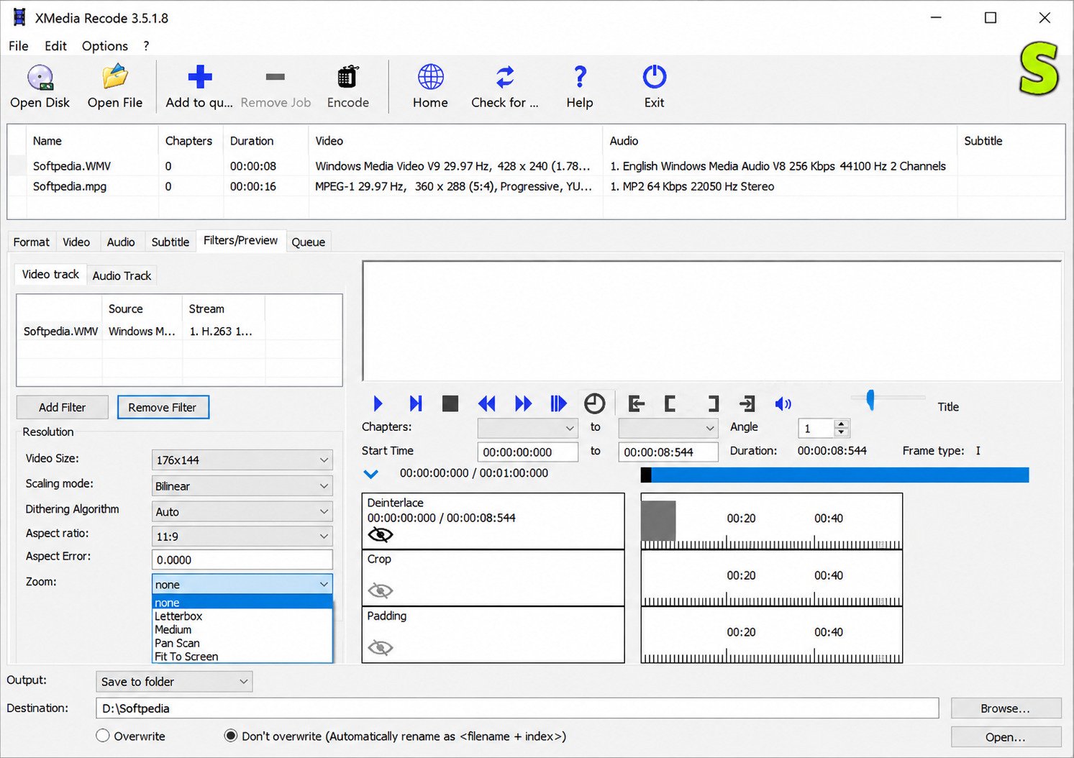Image resolution: width=1074 pixels, height=758 pixels.
Task: Toggle Crop filter visibility eye
Action: click(381, 590)
